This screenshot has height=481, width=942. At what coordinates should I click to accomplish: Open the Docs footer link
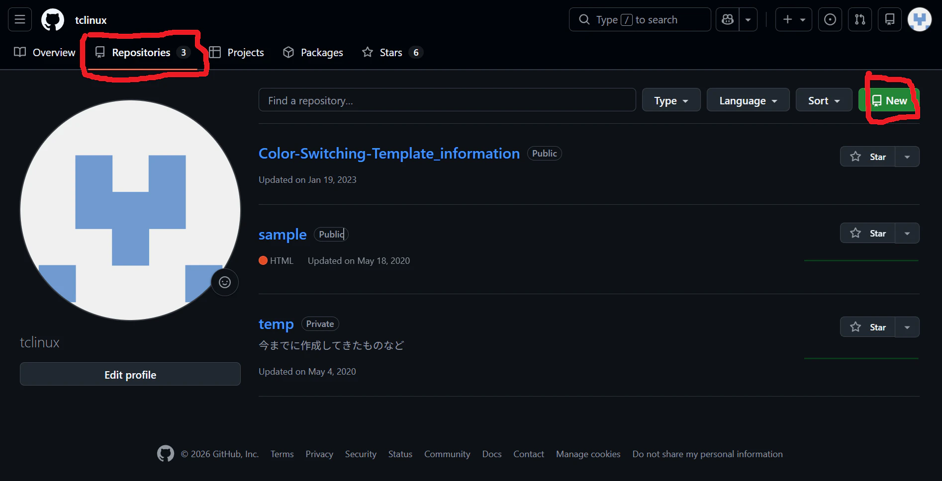coord(492,454)
